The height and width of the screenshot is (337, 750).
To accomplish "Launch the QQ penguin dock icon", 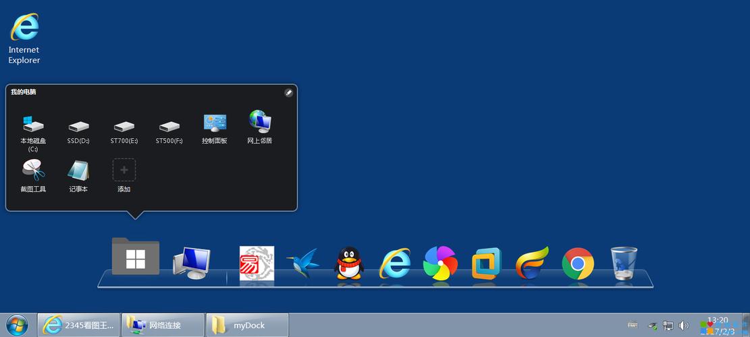I will pyautogui.click(x=349, y=263).
